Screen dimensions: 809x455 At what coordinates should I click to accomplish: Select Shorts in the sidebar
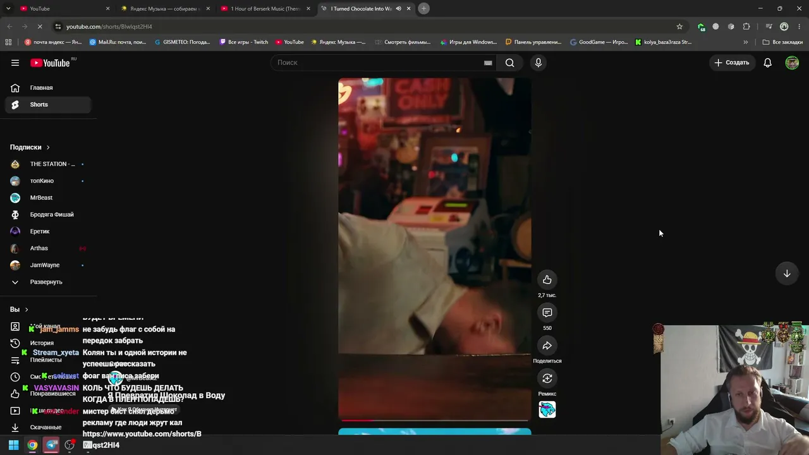[x=48, y=105]
